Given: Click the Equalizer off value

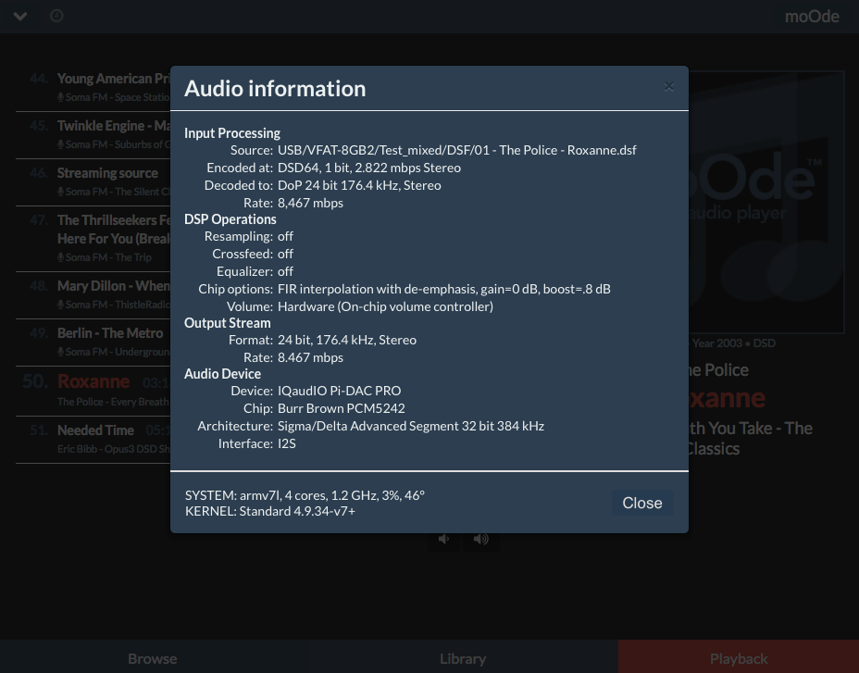Looking at the screenshot, I should point(285,271).
